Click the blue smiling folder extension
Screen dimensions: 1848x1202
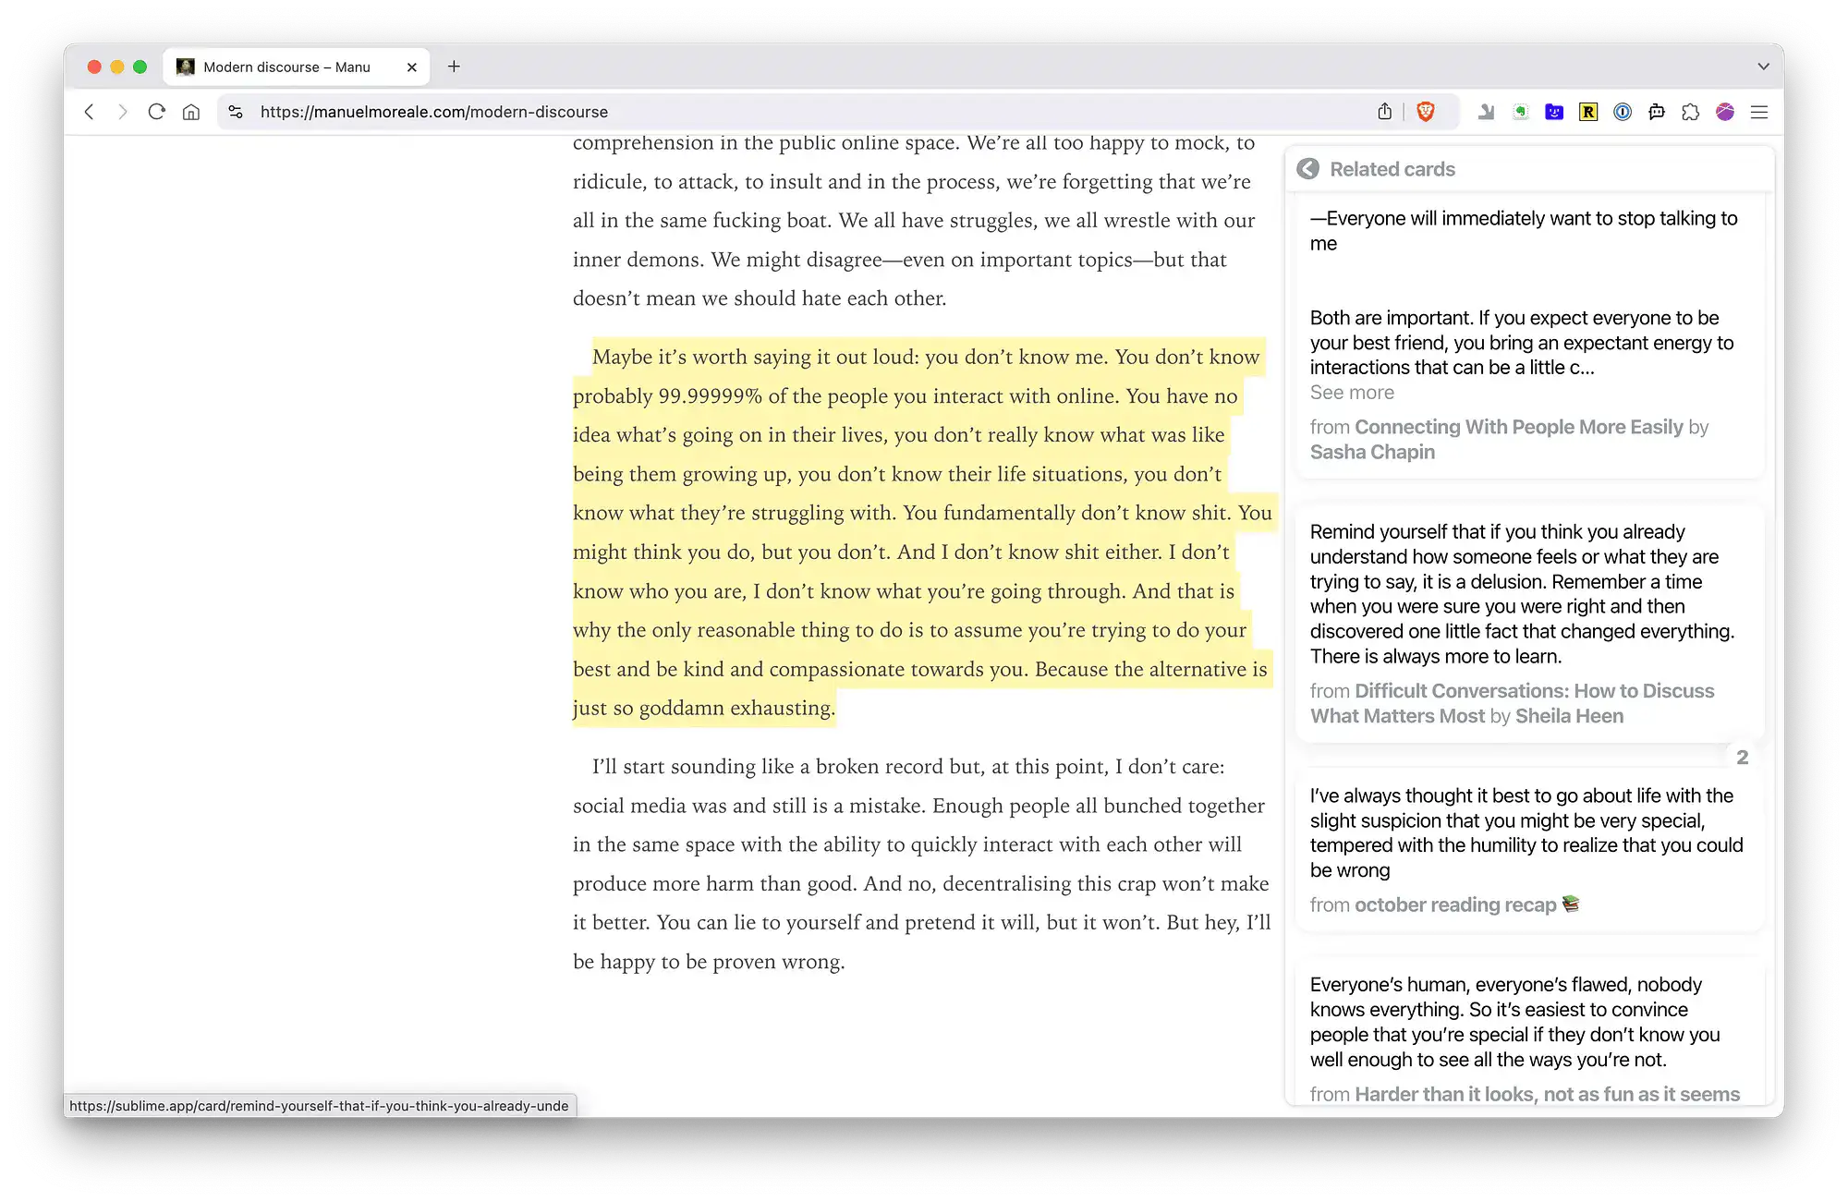pos(1554,112)
